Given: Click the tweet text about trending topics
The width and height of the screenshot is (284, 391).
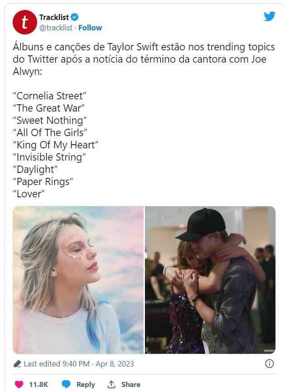Looking at the screenshot, I should 144,59.
